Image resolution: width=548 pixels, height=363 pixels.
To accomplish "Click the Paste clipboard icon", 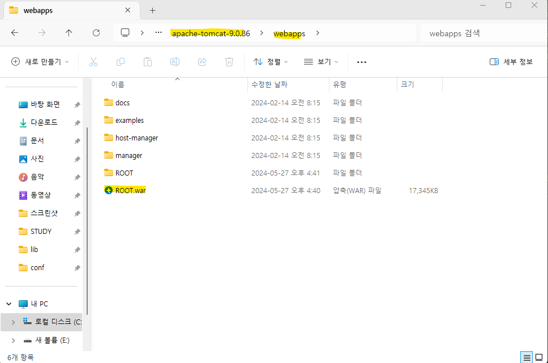I will (x=148, y=62).
